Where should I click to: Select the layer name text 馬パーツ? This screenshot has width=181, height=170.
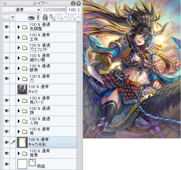[37, 102]
